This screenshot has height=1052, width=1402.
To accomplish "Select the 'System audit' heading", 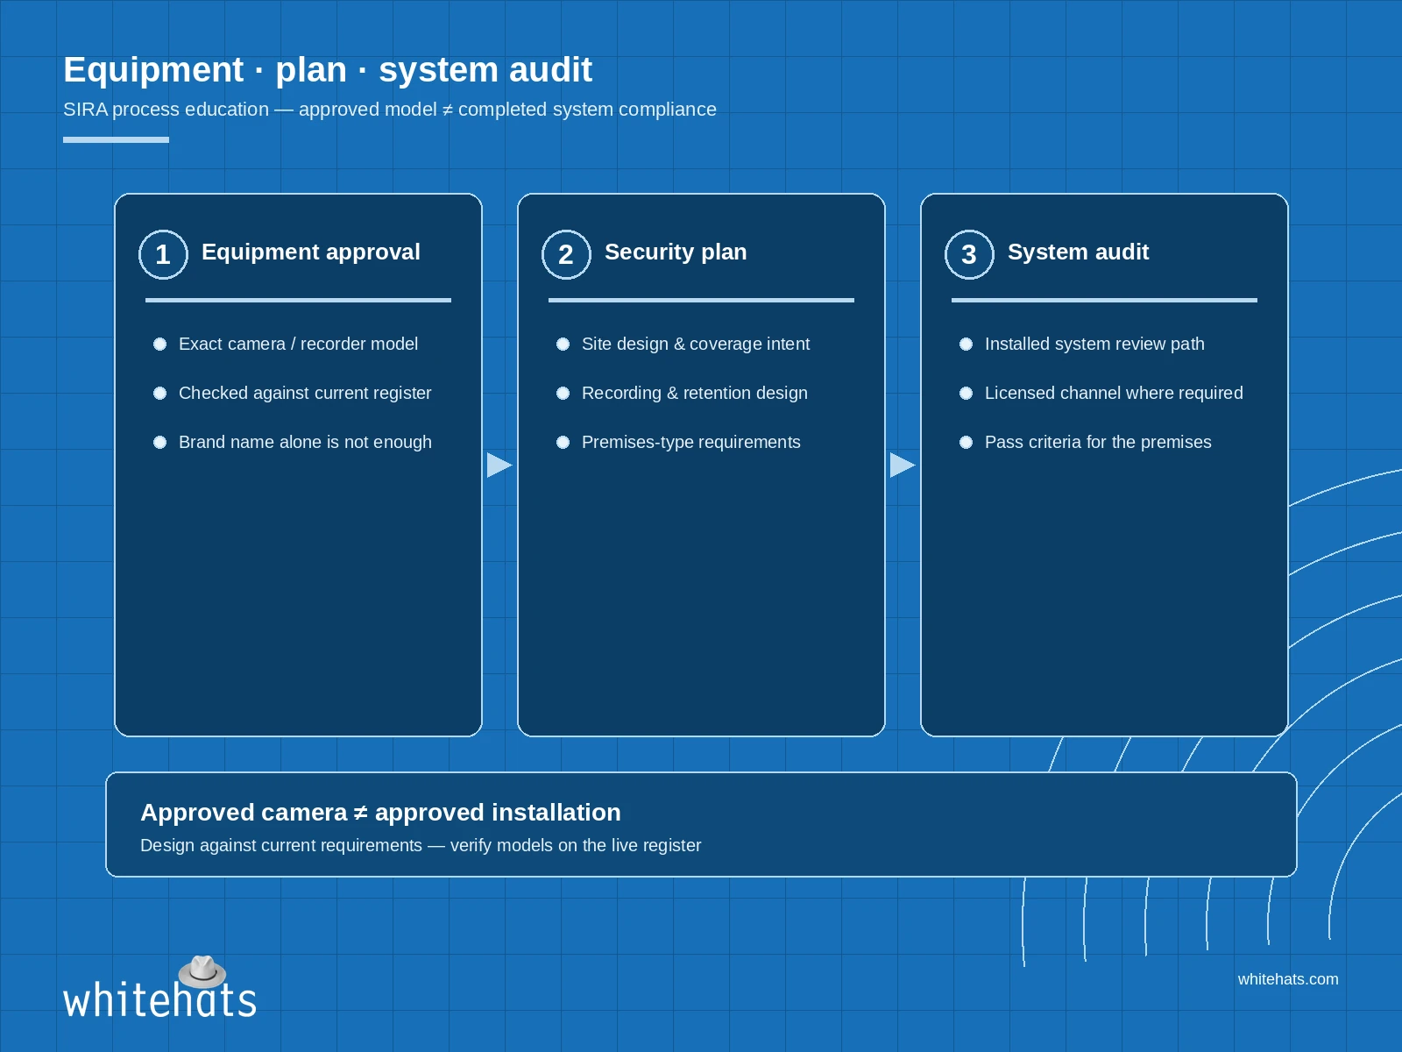I will pos(1078,252).
